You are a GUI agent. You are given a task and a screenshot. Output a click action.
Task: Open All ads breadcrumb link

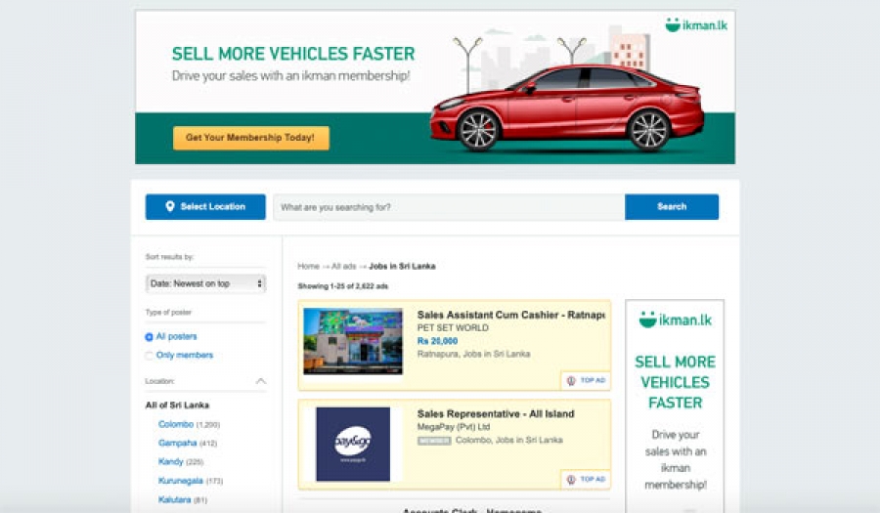pyautogui.click(x=343, y=267)
